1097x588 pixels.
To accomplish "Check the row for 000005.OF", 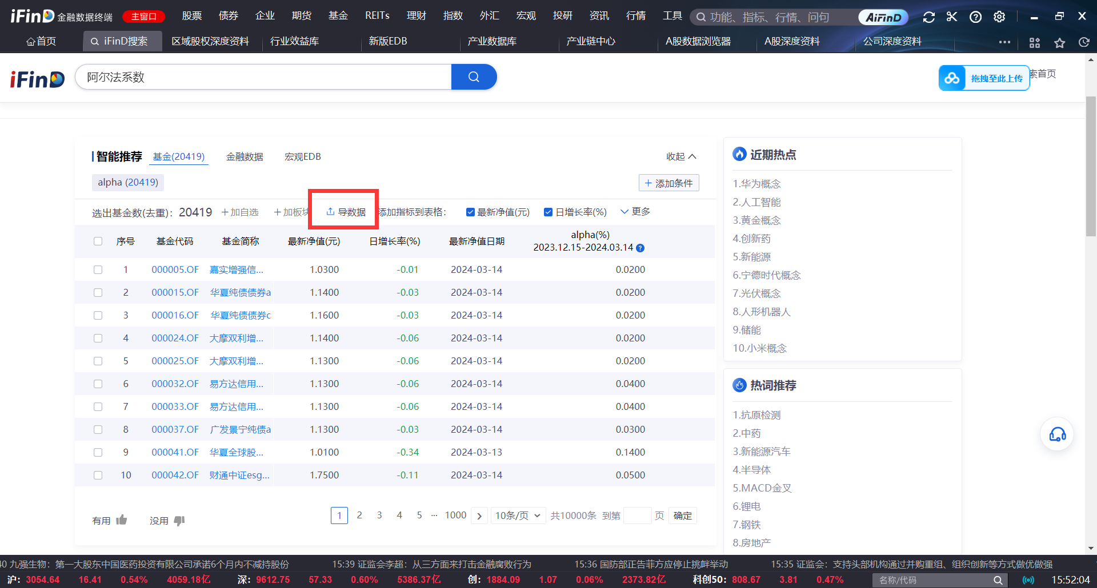I will point(98,269).
